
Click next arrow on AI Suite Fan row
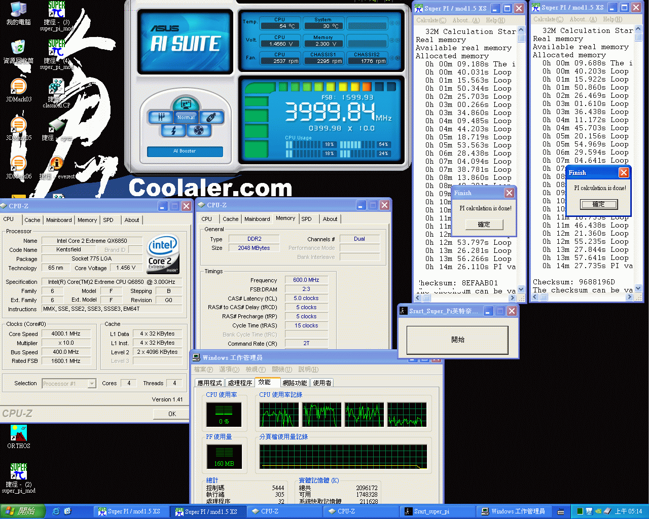pyautogui.click(x=398, y=58)
